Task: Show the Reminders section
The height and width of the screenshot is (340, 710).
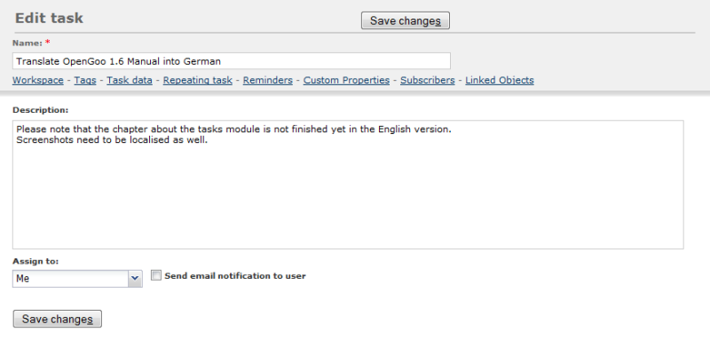Action: click(268, 80)
